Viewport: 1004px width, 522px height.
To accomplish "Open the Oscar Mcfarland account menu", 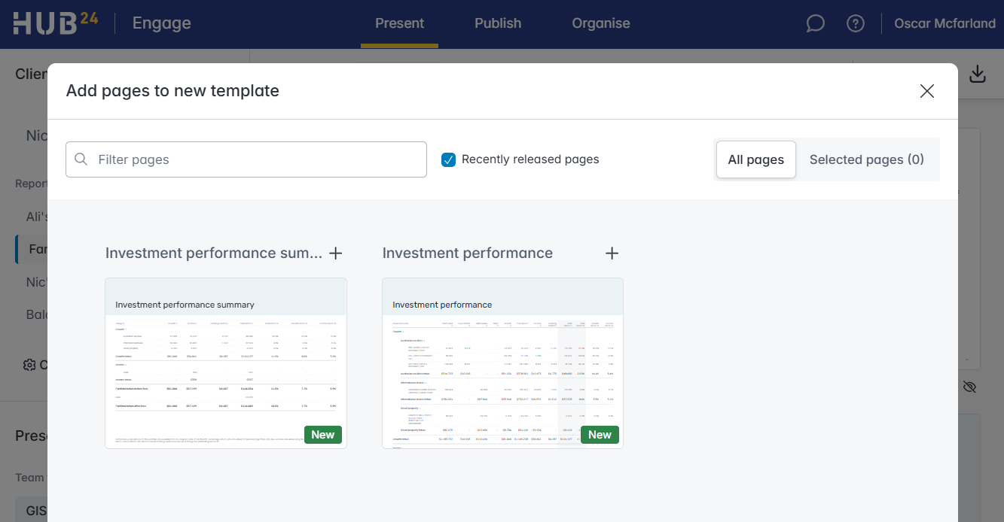I will point(944,23).
